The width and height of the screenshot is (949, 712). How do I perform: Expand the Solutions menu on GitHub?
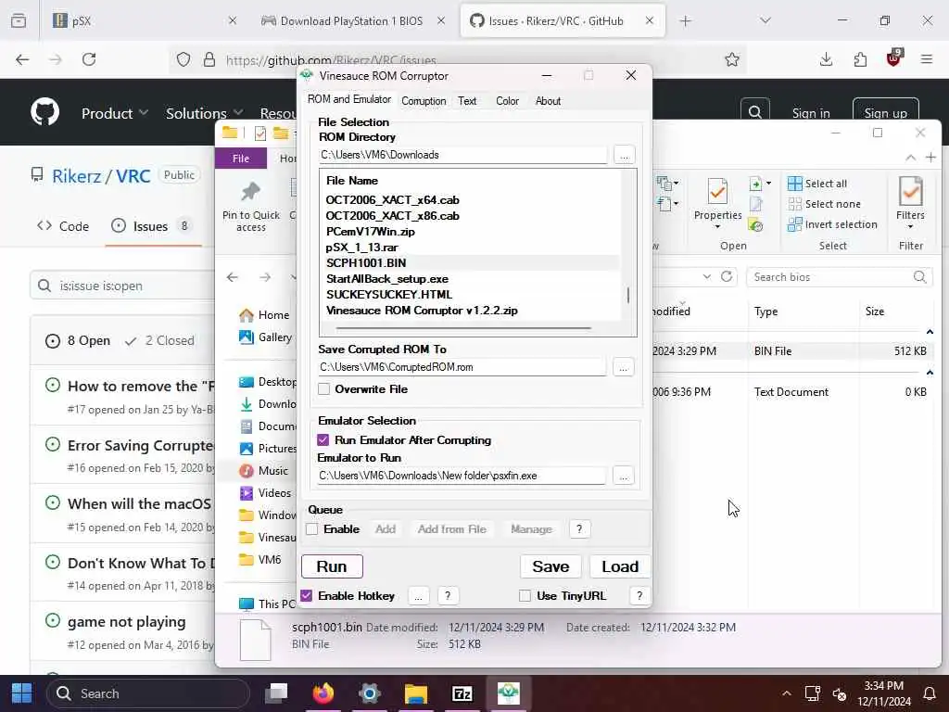(x=204, y=113)
